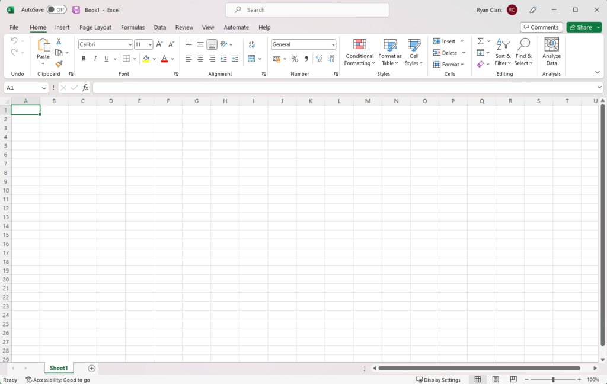
Task: Toggle Center horizontal alignment
Action: tap(200, 59)
